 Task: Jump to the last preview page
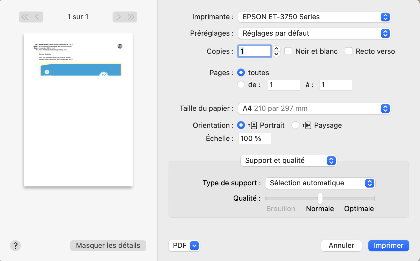tap(131, 17)
